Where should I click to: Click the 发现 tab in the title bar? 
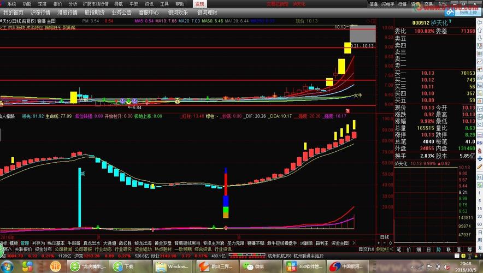click(x=200, y=4)
